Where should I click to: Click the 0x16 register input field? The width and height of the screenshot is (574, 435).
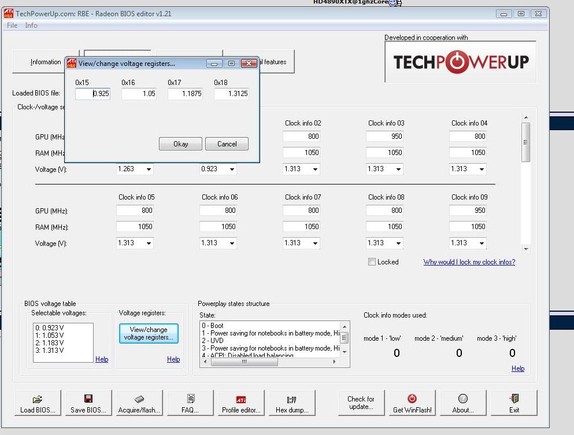(x=139, y=94)
